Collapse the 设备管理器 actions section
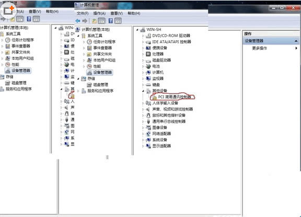 pos(296,41)
